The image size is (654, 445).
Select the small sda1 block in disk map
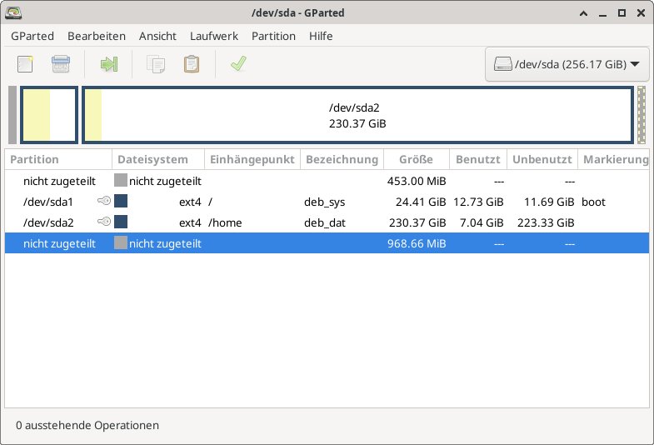point(49,115)
